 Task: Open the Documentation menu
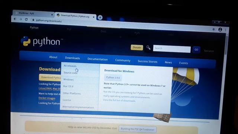(97, 59)
